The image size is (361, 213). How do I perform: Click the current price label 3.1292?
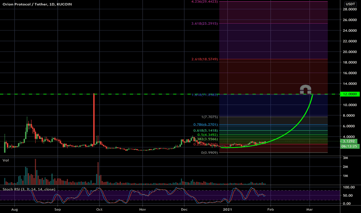coord(349,141)
